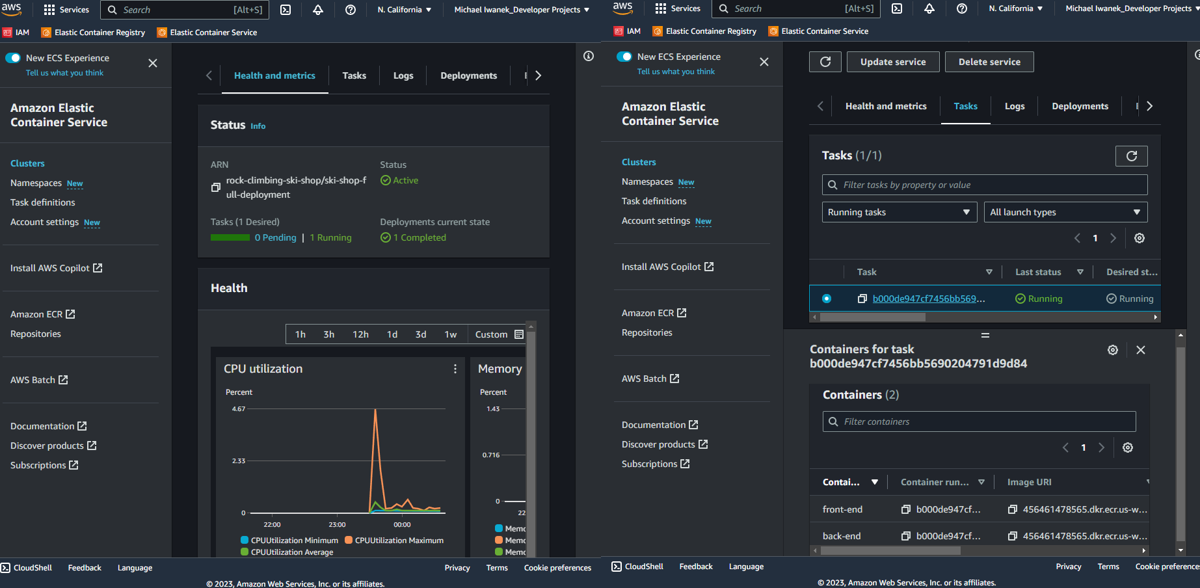Open Services menu in left window
The image size is (1200, 588).
[66, 10]
